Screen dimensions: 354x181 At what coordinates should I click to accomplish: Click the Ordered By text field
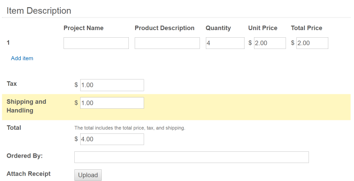(x=191, y=157)
